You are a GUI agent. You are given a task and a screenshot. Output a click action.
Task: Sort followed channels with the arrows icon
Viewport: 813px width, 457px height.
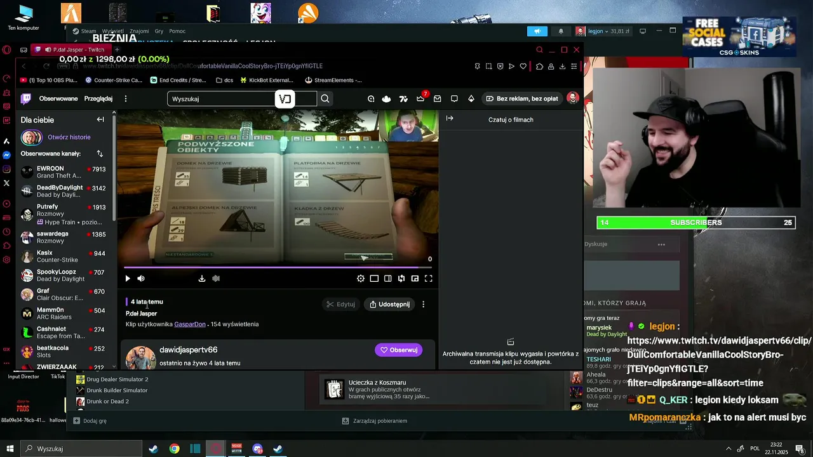coord(100,154)
